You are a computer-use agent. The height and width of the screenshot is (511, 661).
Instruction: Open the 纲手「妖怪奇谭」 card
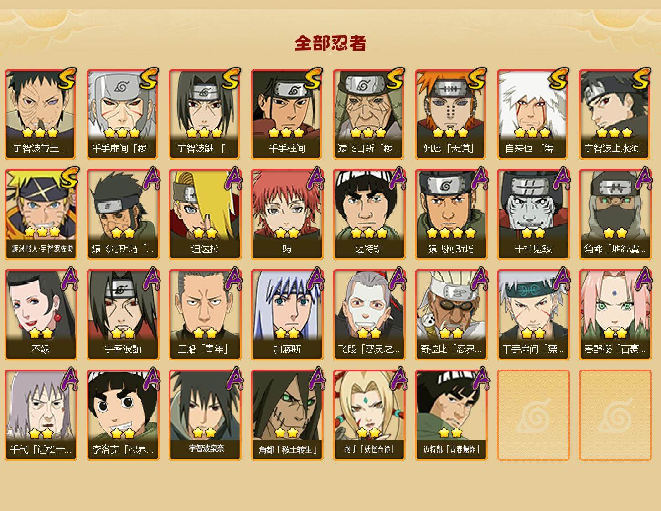(x=369, y=415)
